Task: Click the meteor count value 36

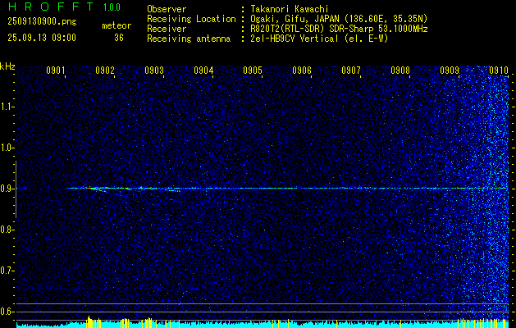Action: tap(119, 38)
